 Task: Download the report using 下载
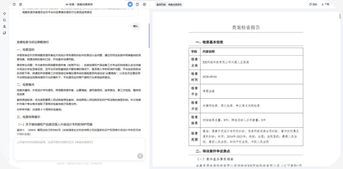pyautogui.click(x=326, y=4)
